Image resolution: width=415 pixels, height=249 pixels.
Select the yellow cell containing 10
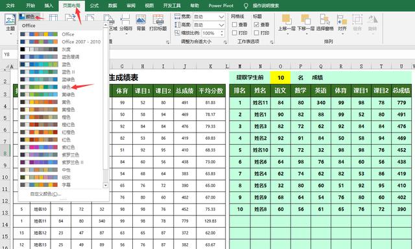pyautogui.click(x=280, y=78)
